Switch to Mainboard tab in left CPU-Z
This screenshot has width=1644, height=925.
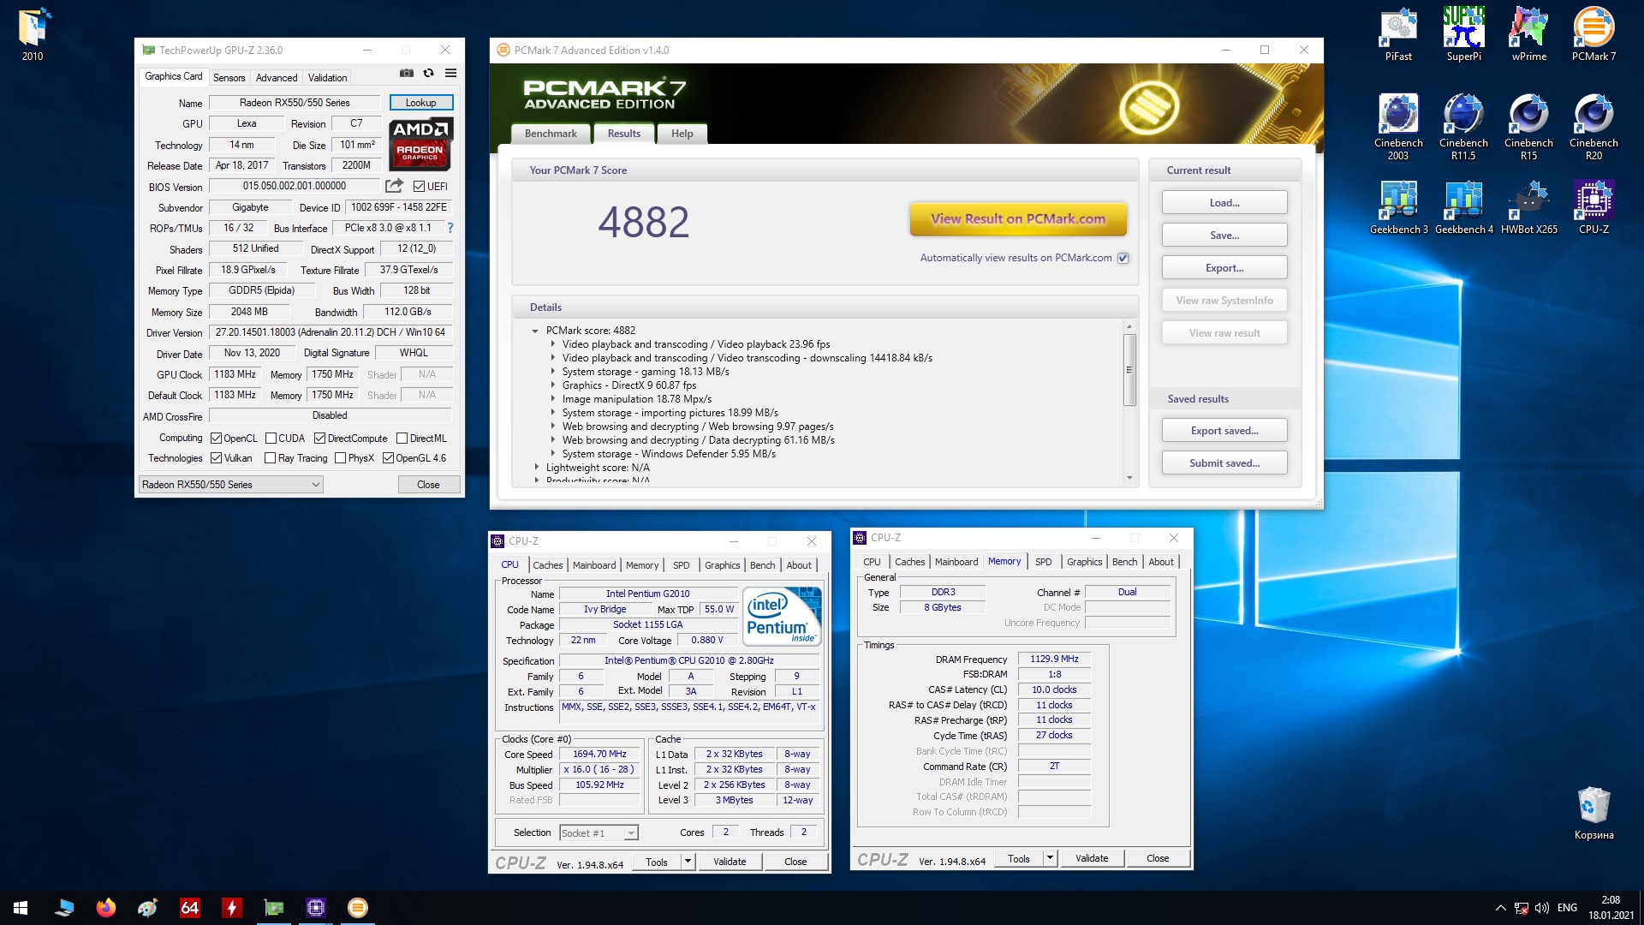pos(594,565)
